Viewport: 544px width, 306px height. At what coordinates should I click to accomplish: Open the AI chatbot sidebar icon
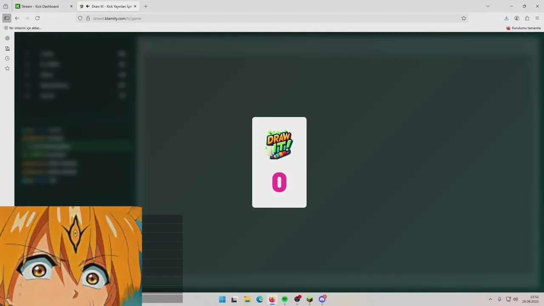coord(7,38)
